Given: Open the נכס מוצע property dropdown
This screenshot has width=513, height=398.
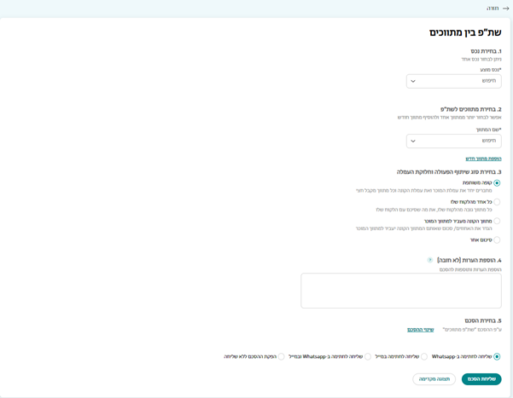Looking at the screenshot, I should pos(454,81).
